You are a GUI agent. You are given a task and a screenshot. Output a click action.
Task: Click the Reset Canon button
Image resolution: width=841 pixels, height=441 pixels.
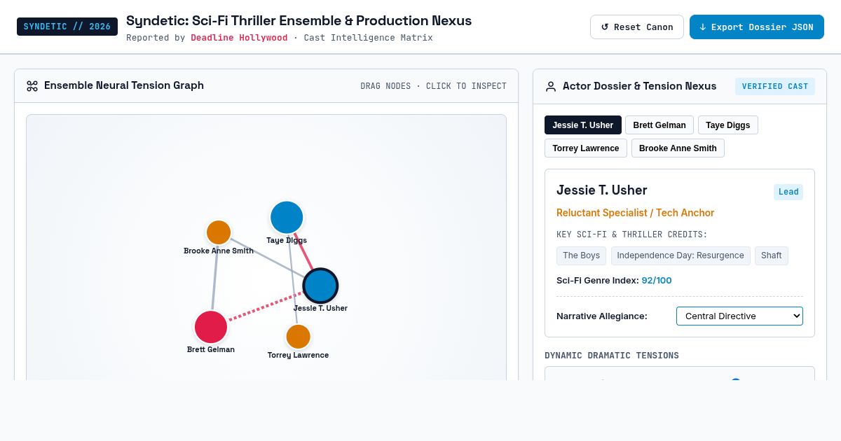[x=637, y=27]
